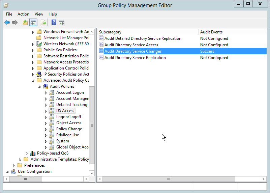Expand the Account Logon node

click(x=46, y=92)
